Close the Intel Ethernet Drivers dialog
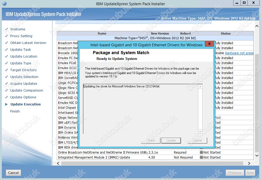Viewport: 261px width, 180px height. [x=209, y=44]
